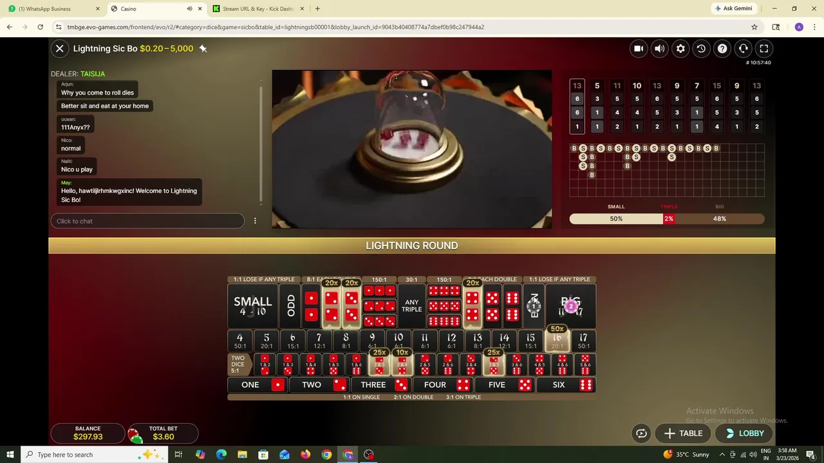Bet on two dice 2 & 4 10x

pos(402,365)
